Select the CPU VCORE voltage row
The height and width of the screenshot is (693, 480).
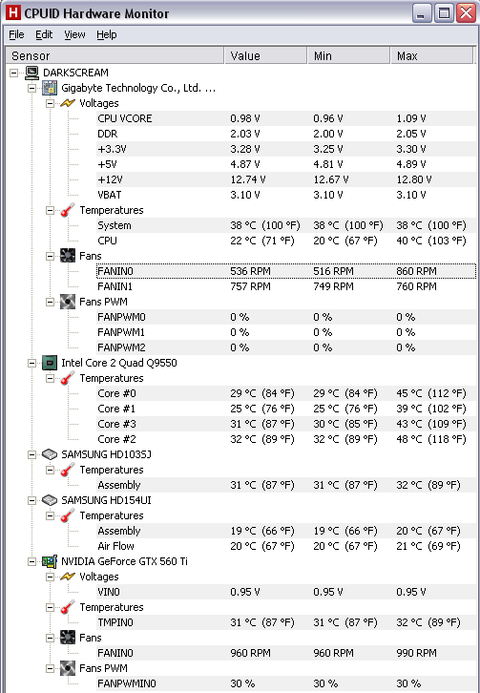point(286,118)
